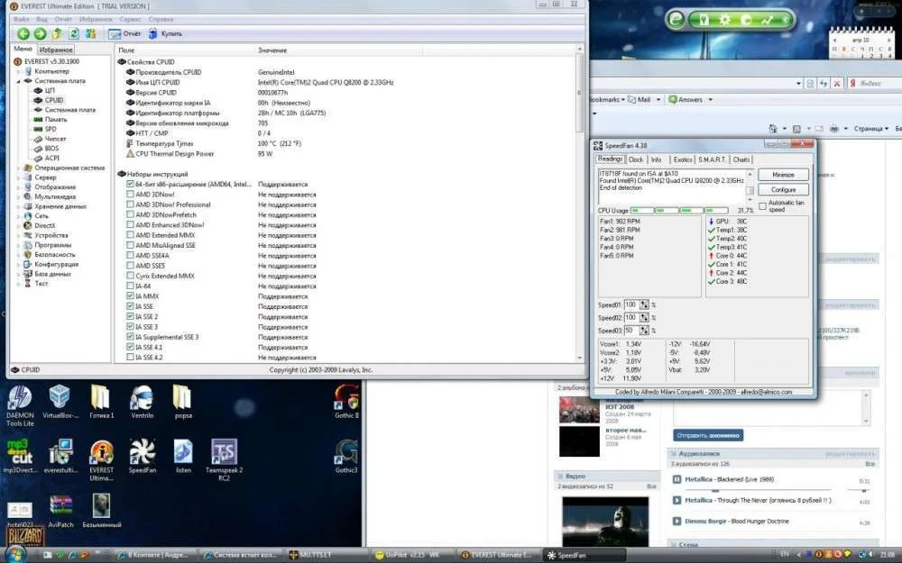The width and height of the screenshot is (902, 563).
Task: Launch the VirtualBox desktop icon
Action: (60, 398)
